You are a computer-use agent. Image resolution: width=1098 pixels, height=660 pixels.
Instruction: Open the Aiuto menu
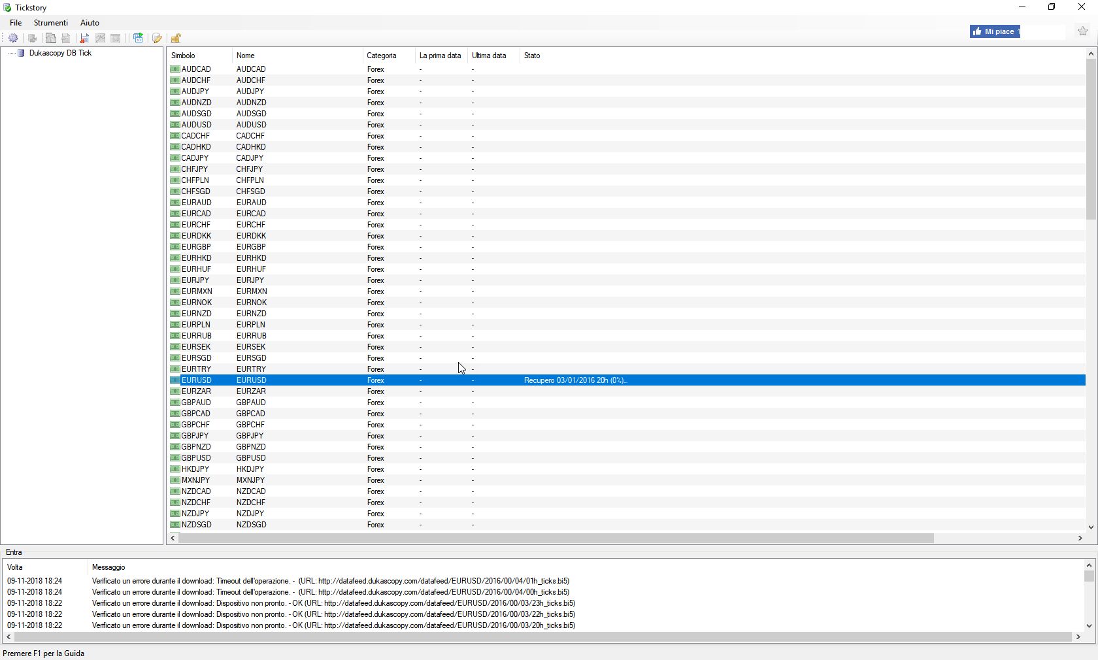90,23
